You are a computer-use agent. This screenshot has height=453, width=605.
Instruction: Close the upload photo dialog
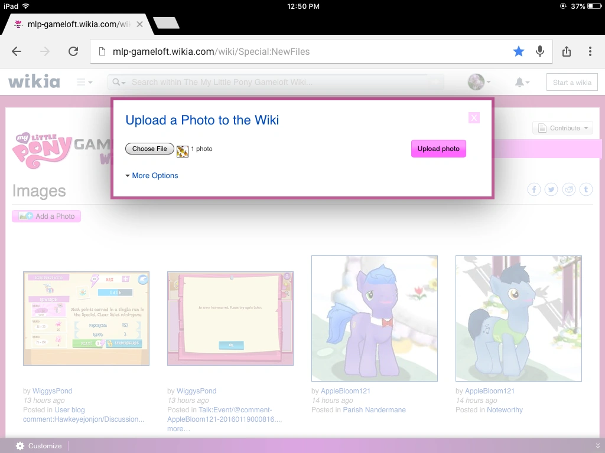(474, 117)
